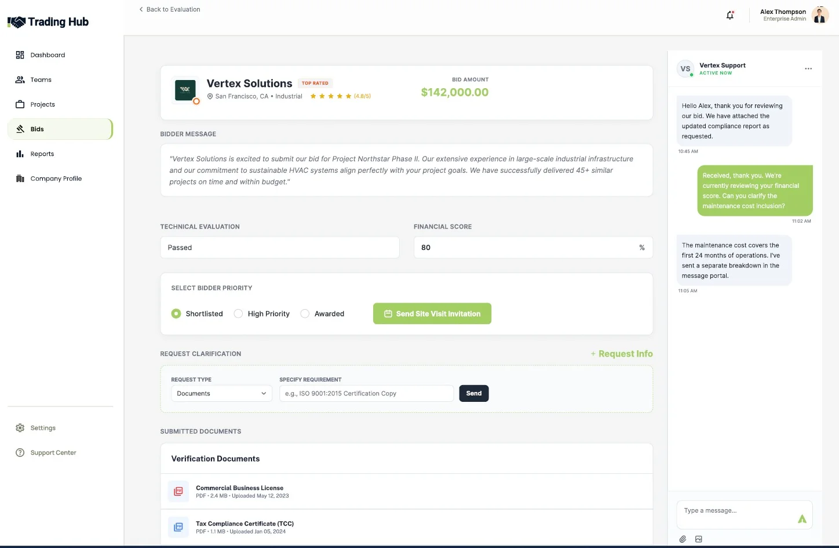This screenshot has height=548, width=839.
Task: Click the Verification Documents heading
Action: 216,459
